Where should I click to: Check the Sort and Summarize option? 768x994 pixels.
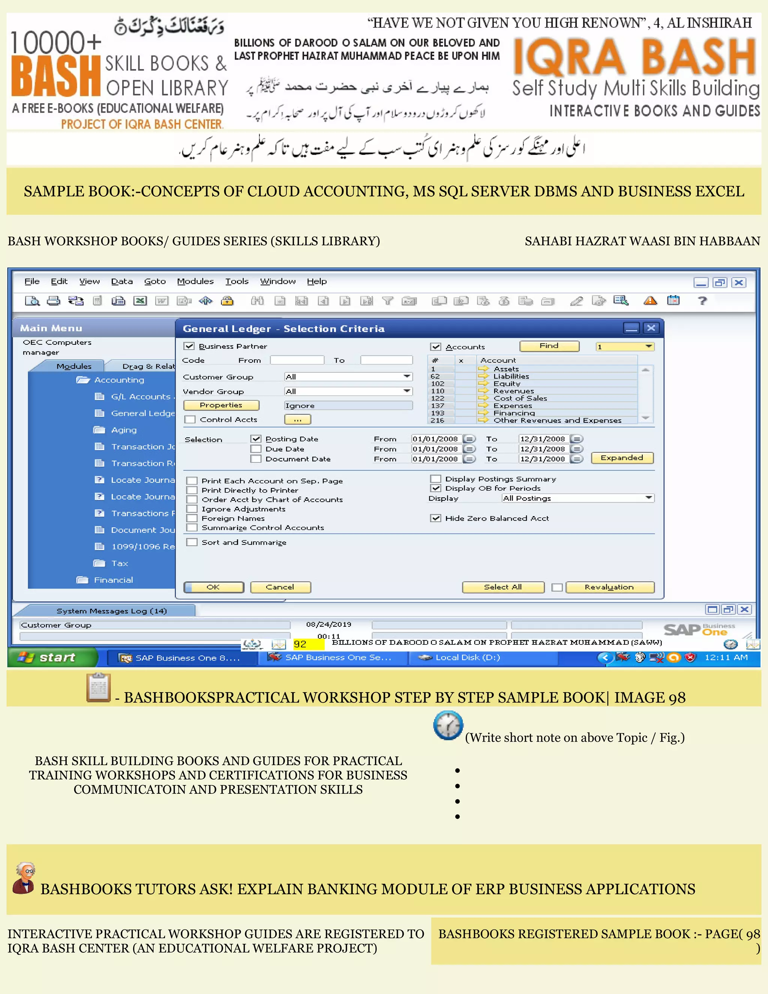tap(192, 542)
